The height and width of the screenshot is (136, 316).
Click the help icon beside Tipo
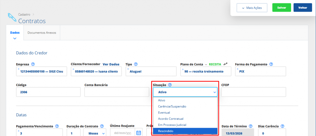[x=136, y=64]
